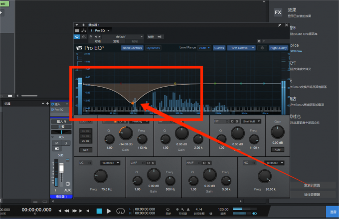Image resolution: width=339 pixels, height=219 pixels.
Task: Click the Stop transport button
Action: [x=99, y=211]
